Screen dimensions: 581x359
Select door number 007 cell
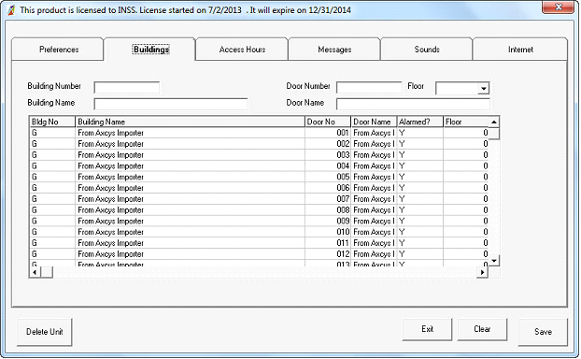point(328,199)
